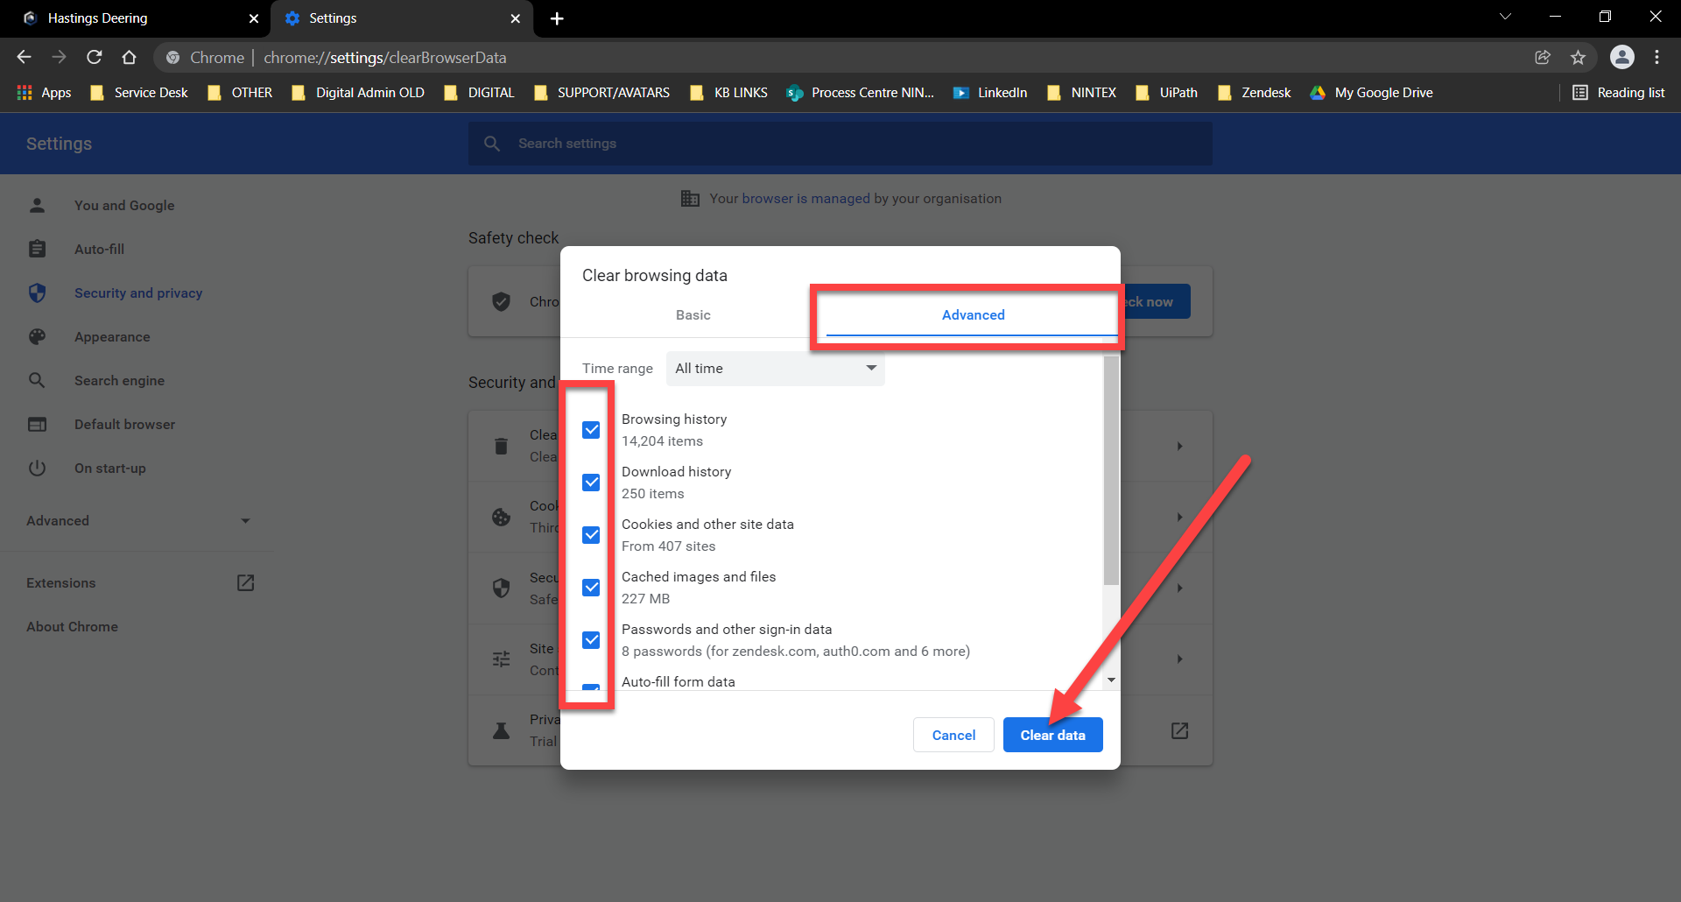Open Digital Admin OLD bookmark folder
The width and height of the screenshot is (1681, 902).
358,93
